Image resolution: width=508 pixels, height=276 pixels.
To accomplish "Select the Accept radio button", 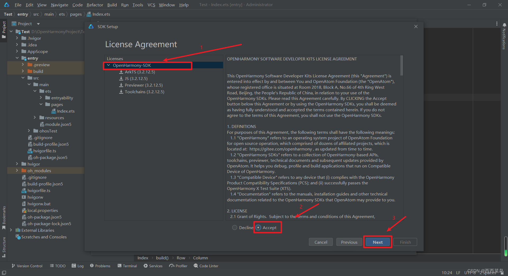I will coord(258,228).
